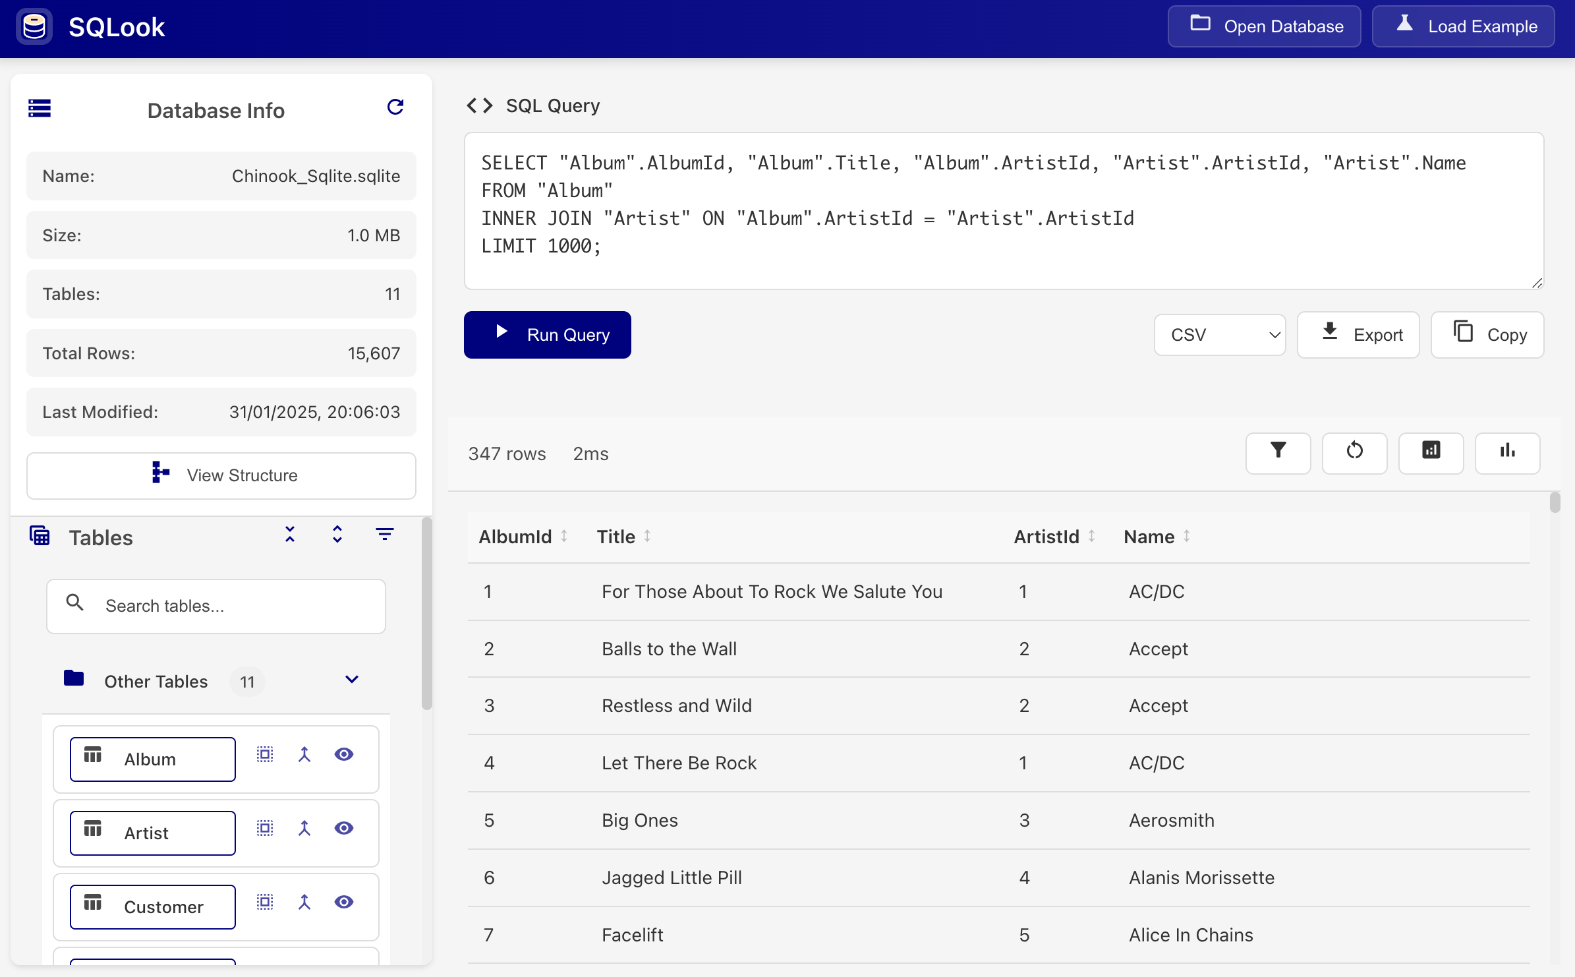Image resolution: width=1575 pixels, height=977 pixels.
Task: Click the SQL Query code brackets icon
Action: (480, 105)
